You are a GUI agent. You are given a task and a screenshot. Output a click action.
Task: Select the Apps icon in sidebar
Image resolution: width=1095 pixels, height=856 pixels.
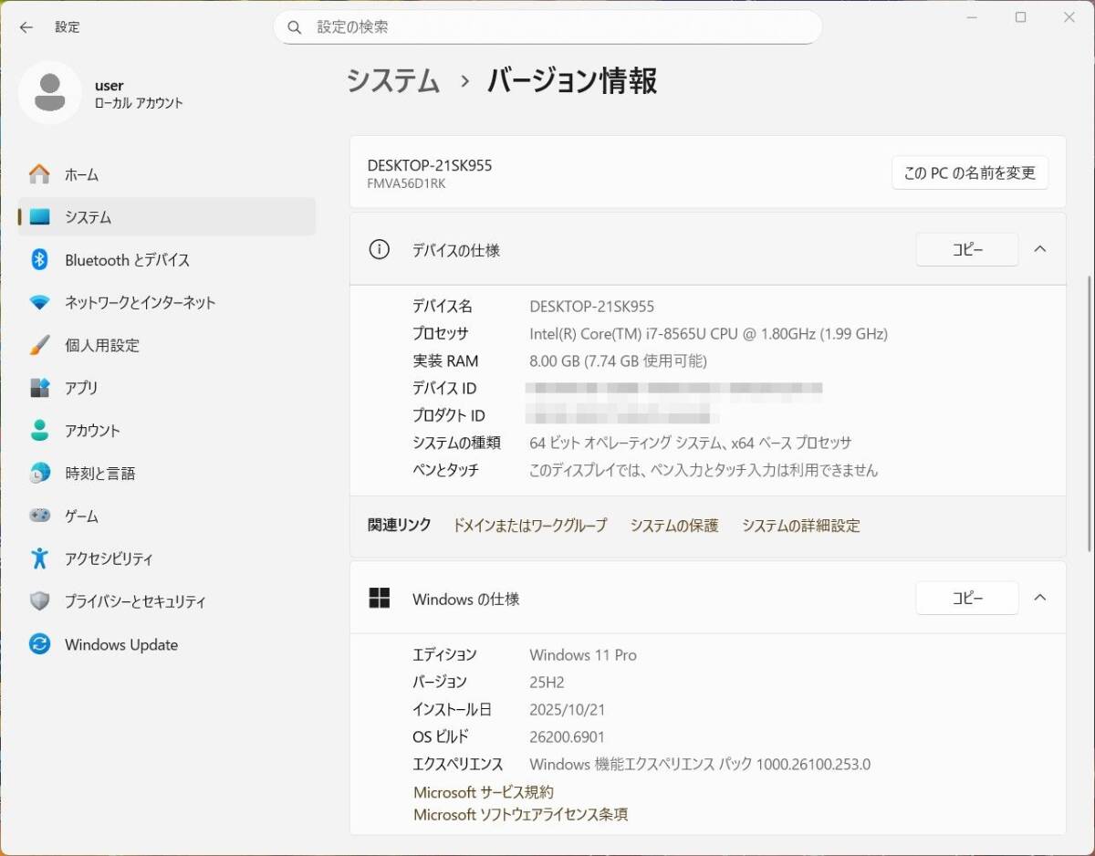(x=39, y=388)
